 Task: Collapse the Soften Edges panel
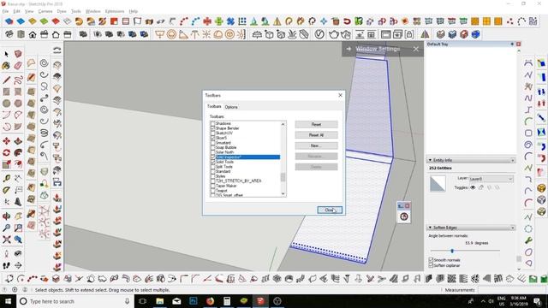tap(430, 228)
